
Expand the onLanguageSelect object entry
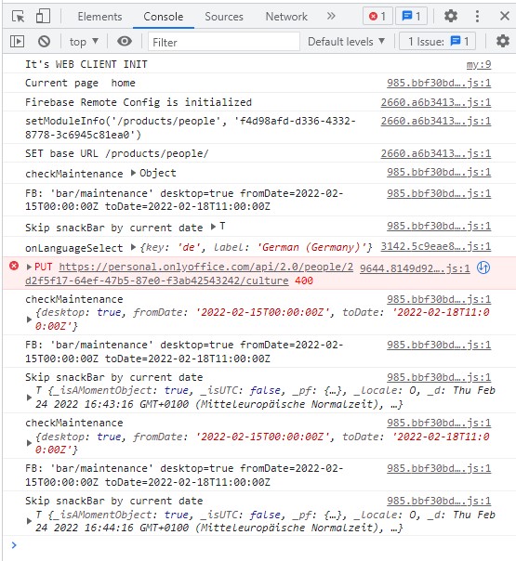pyautogui.click(x=133, y=247)
